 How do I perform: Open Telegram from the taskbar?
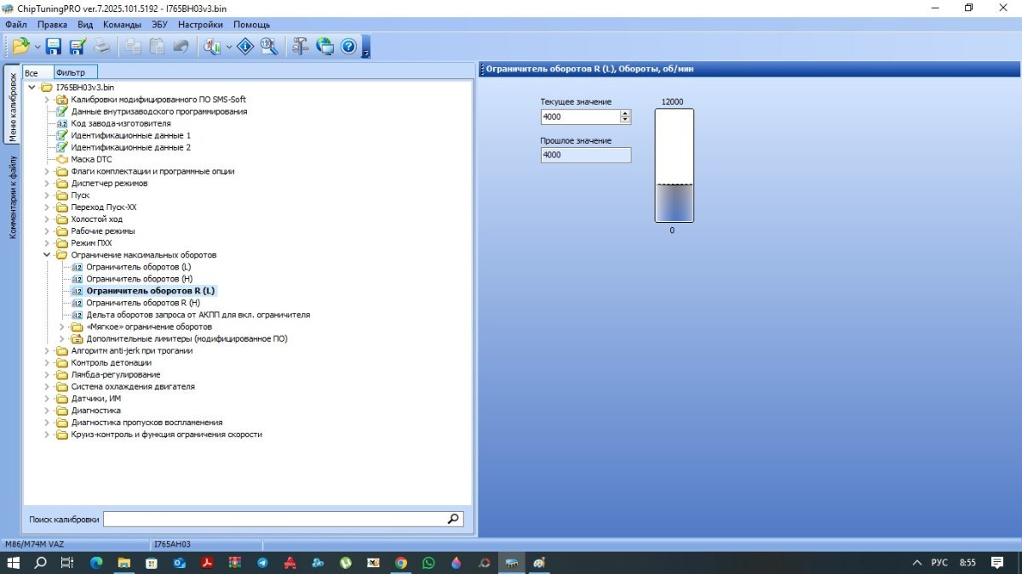coord(262,563)
